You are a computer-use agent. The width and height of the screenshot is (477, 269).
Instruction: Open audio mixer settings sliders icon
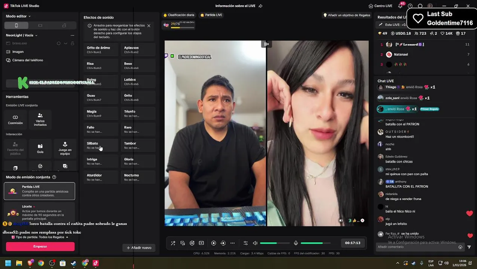(x=245, y=243)
